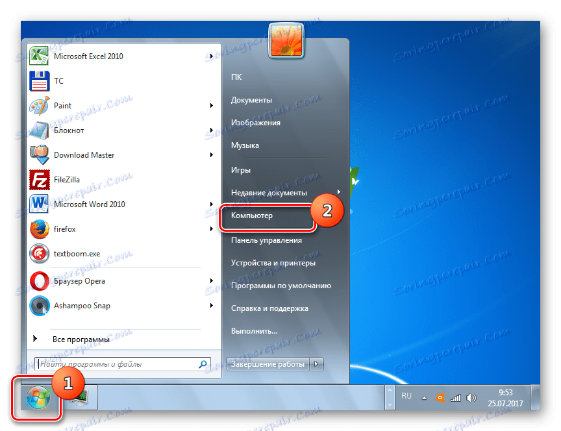
Task: Open shutdown options arrow
Action: 316,364
